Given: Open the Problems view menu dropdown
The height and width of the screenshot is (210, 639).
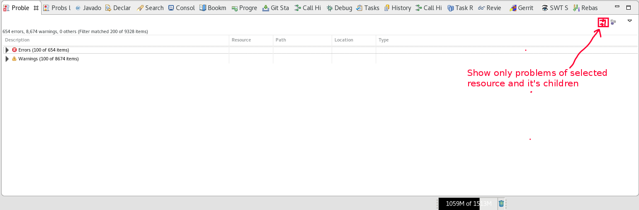Looking at the screenshot, I should (630, 21).
